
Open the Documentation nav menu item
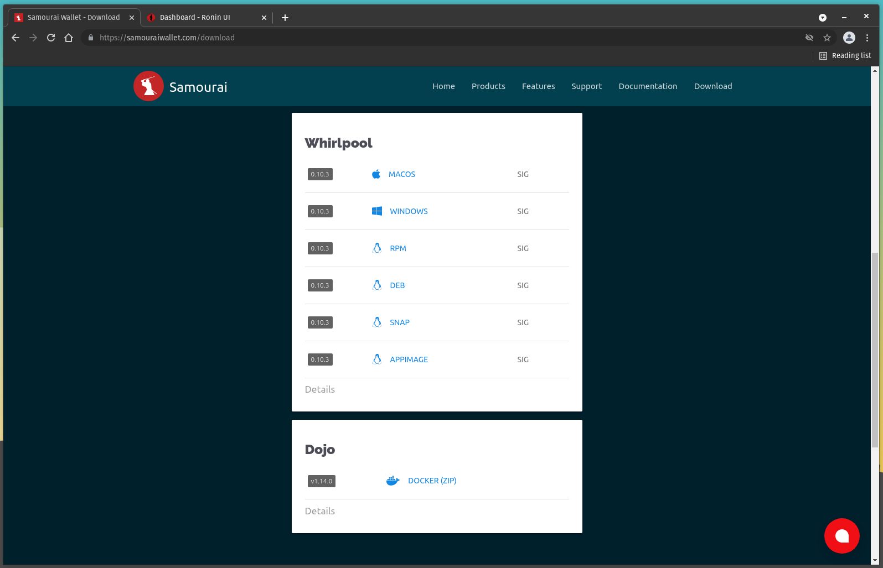(648, 86)
